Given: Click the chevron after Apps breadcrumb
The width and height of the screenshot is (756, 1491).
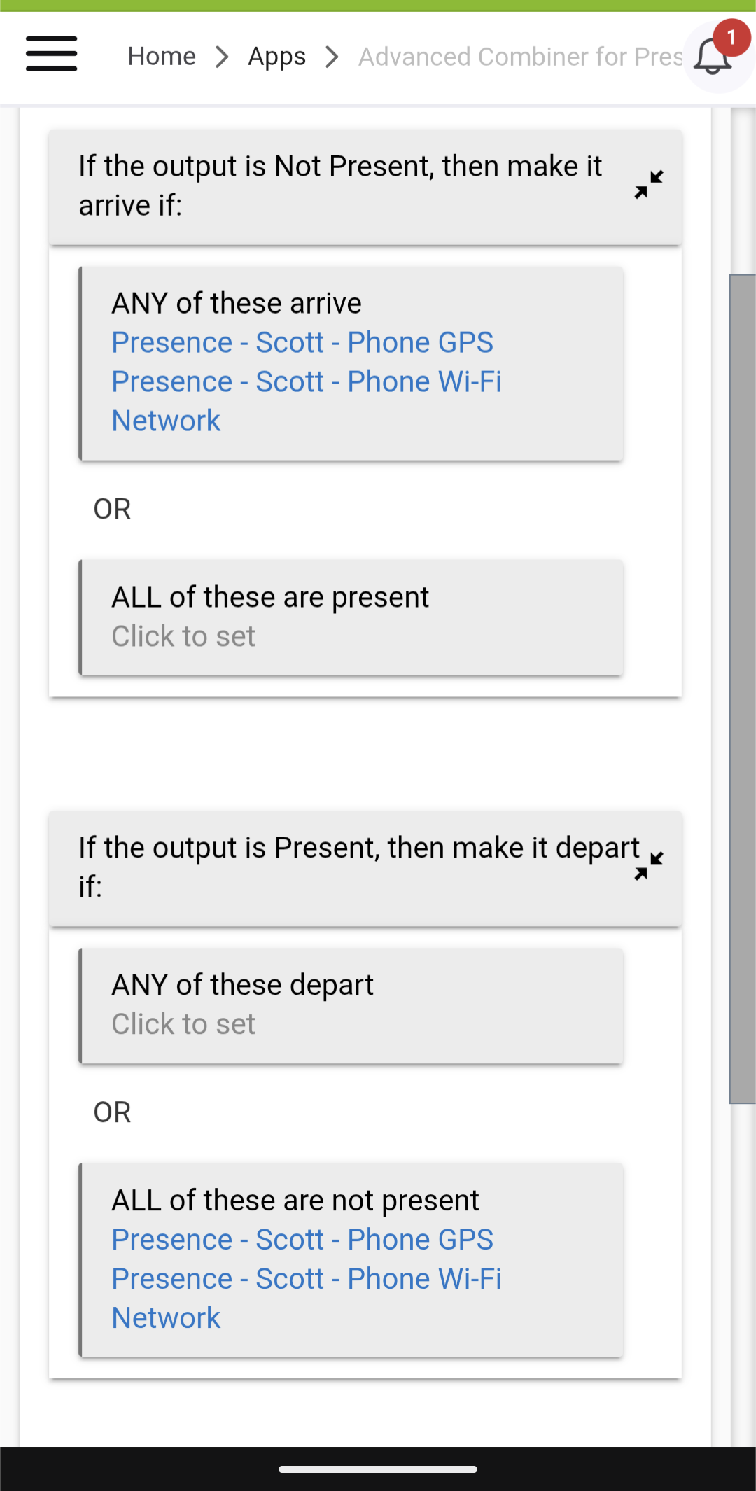Looking at the screenshot, I should pyautogui.click(x=332, y=57).
